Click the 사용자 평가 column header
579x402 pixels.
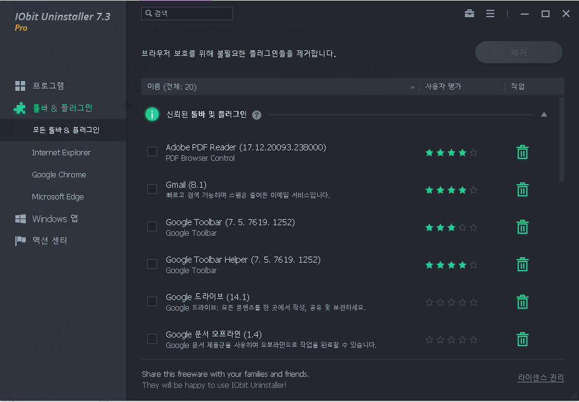click(x=443, y=87)
